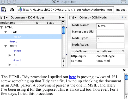Screen dimensions: 128x99
Task: Open the Object pane viewer list icon
Action: [71, 17]
